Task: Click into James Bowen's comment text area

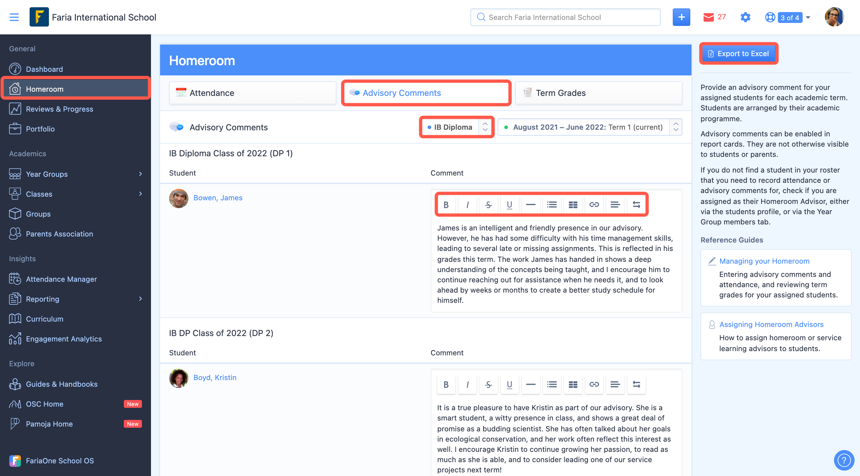Action: coord(556,264)
